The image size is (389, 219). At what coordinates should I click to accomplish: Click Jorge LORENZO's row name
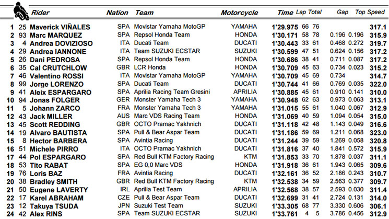tap(56, 84)
